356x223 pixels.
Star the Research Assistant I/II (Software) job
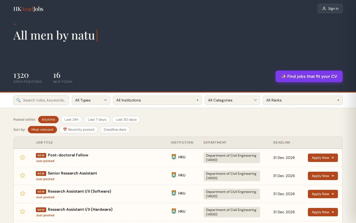[23, 193]
